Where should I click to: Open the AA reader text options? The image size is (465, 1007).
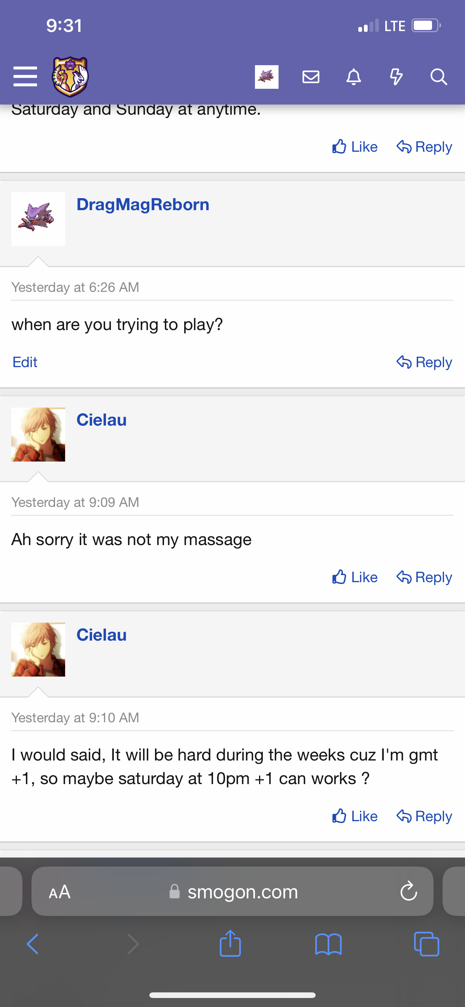(x=60, y=892)
